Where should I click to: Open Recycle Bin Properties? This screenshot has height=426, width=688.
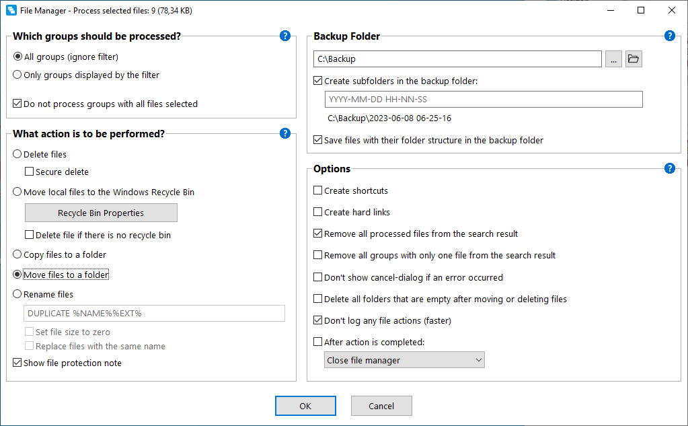101,213
